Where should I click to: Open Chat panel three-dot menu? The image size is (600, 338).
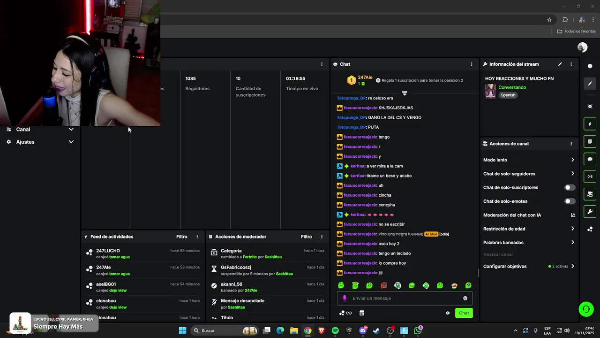click(x=472, y=64)
